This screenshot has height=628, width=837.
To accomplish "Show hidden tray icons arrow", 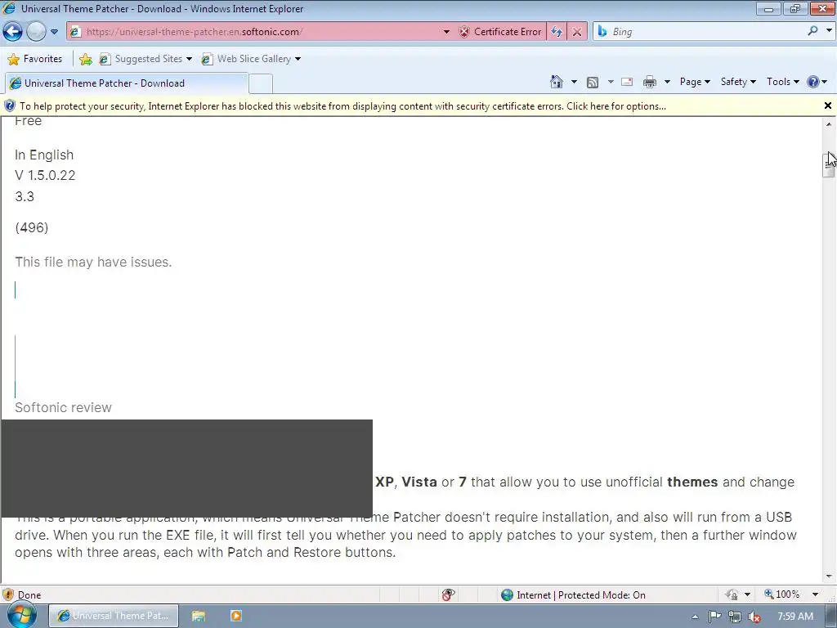I will click(695, 617).
